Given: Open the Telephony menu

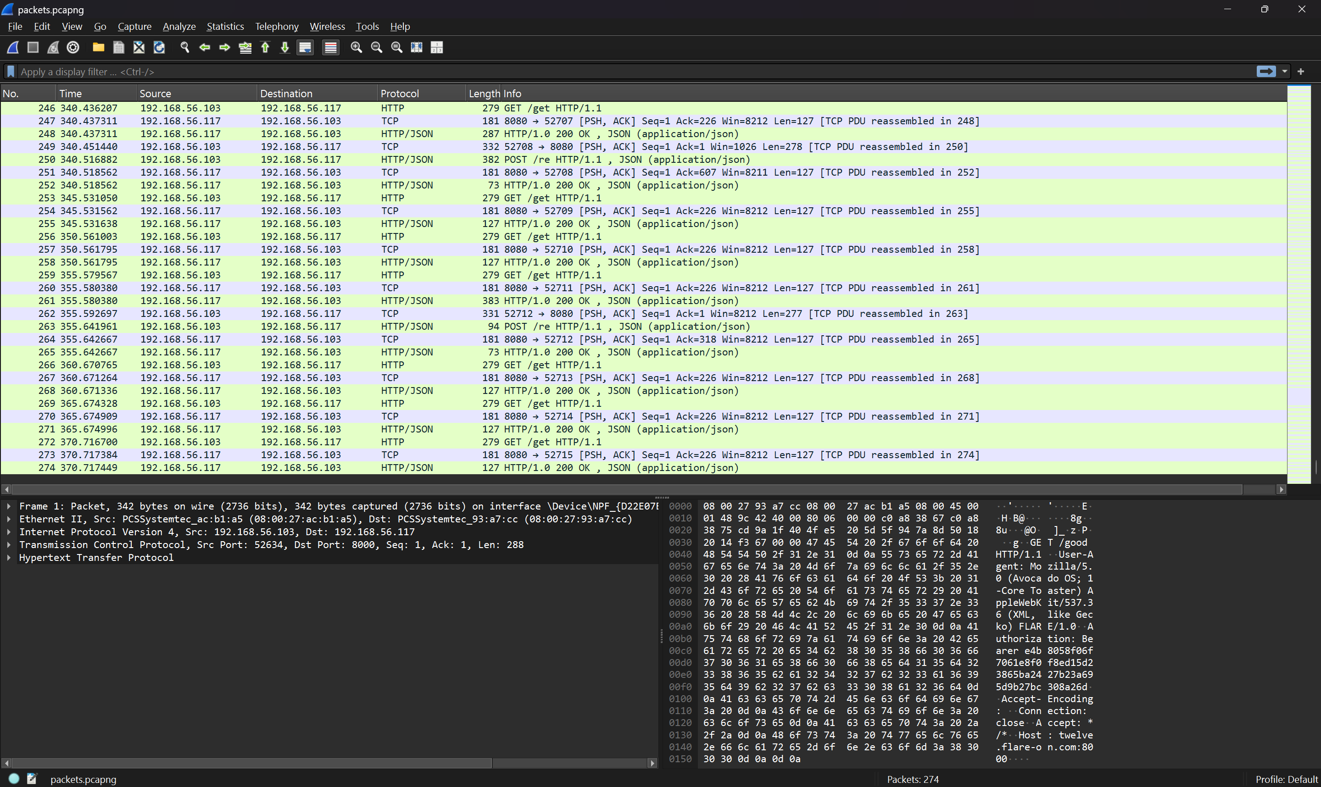Looking at the screenshot, I should pos(276,26).
